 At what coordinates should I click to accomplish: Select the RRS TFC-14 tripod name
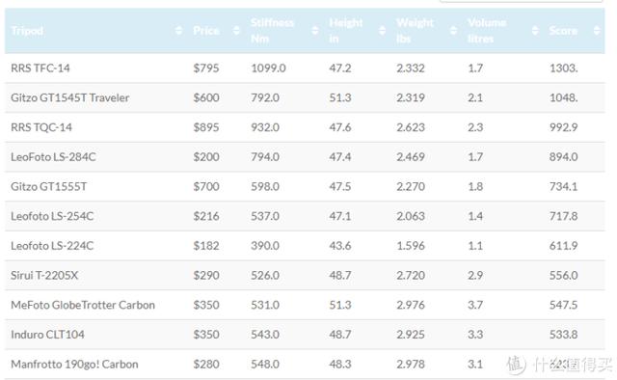[40, 68]
